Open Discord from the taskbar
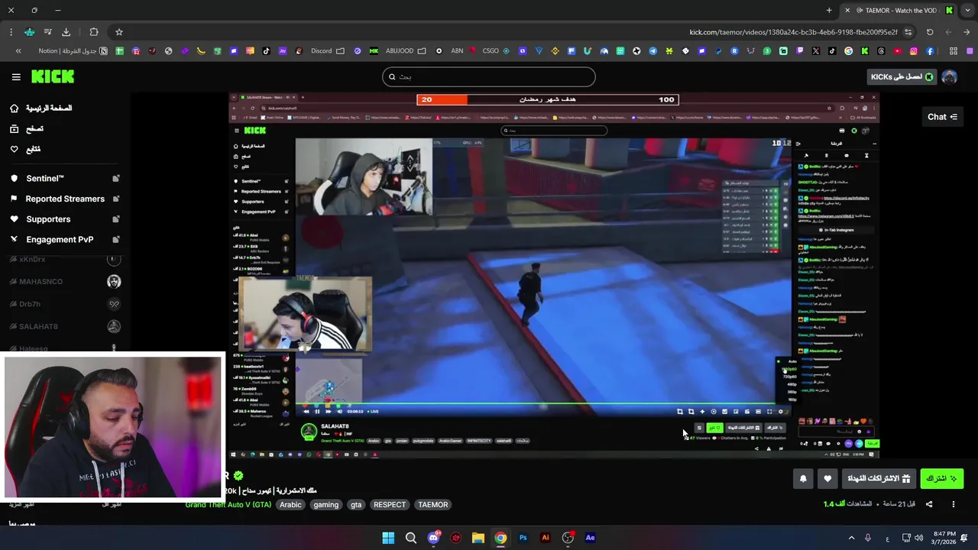Image resolution: width=978 pixels, height=550 pixels. coord(433,538)
